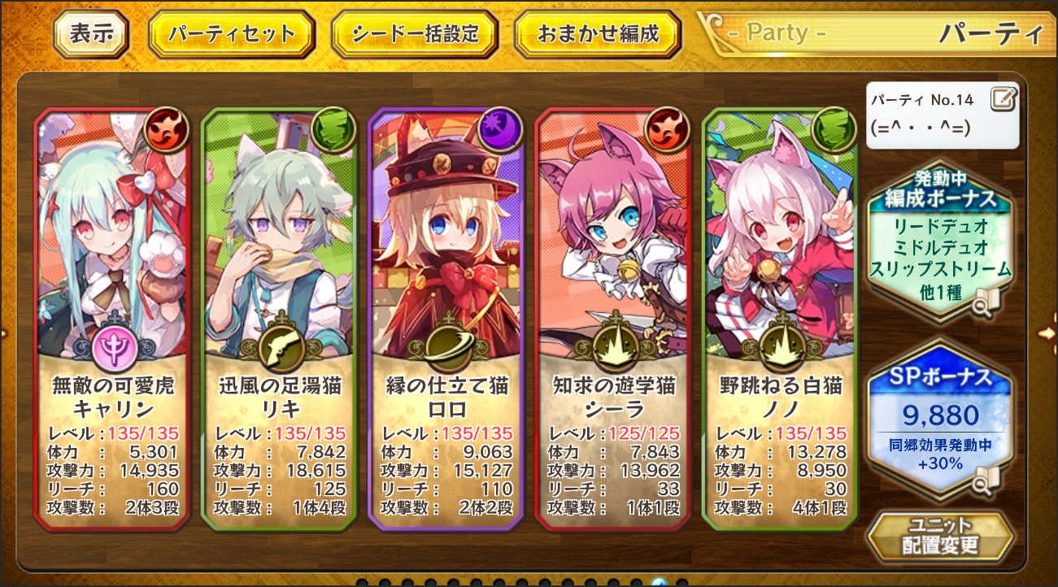Click シード一括設定 button
1058x587 pixels.
[416, 33]
